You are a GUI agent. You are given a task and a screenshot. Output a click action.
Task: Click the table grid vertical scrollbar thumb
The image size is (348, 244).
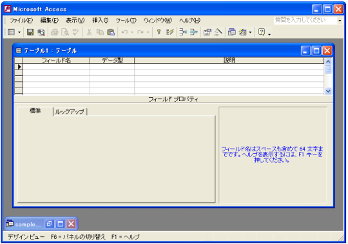coord(328,70)
